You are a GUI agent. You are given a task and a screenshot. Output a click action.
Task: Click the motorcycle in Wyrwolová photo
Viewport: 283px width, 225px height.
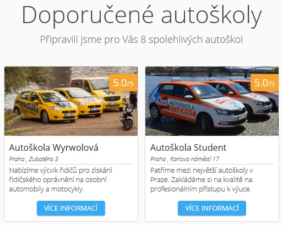pyautogui.click(x=128, y=117)
